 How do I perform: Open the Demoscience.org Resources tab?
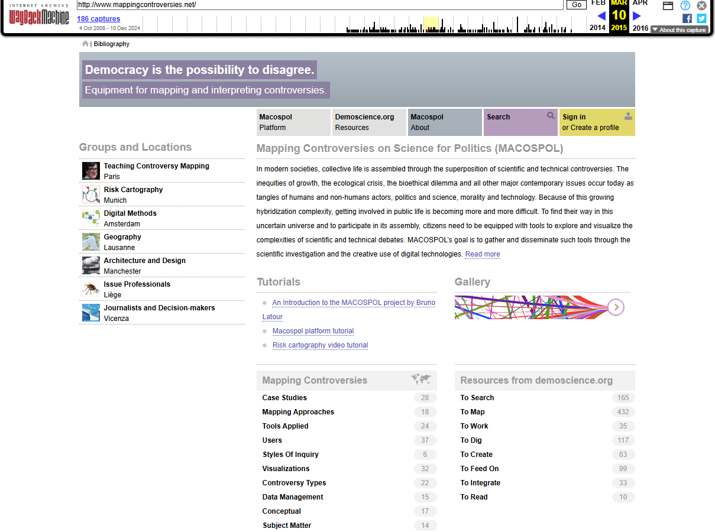[369, 122]
